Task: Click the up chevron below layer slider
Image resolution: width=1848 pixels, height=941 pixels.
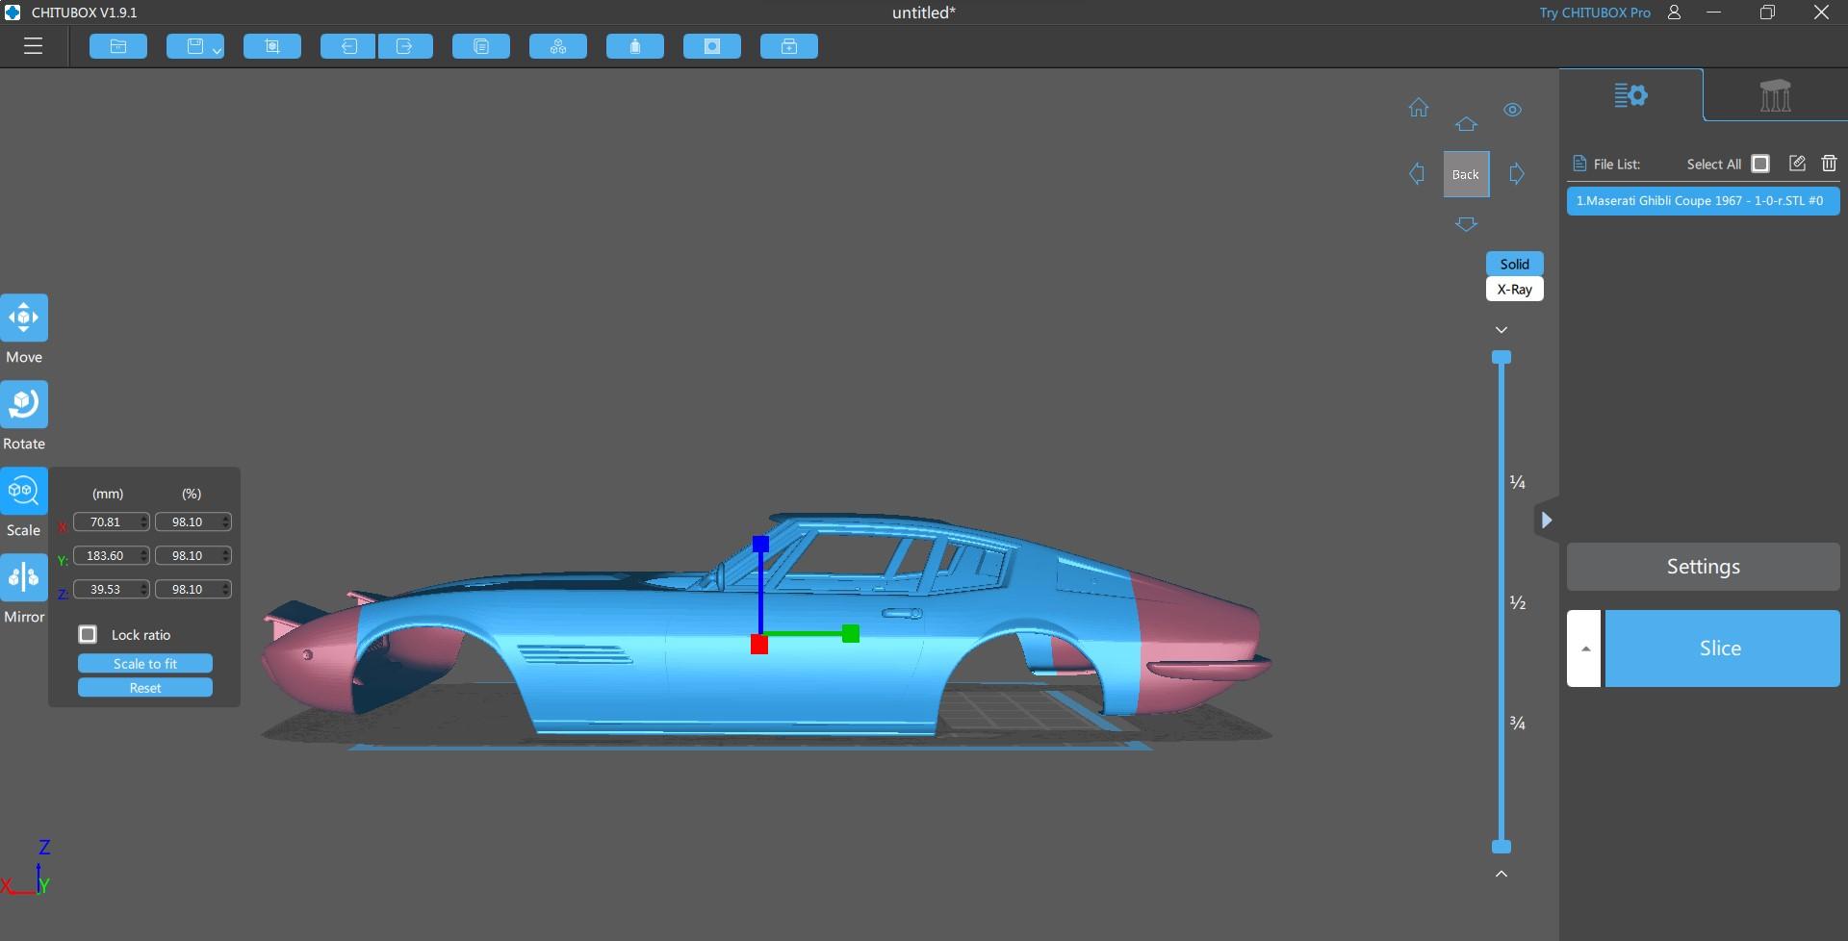Action: click(x=1501, y=874)
